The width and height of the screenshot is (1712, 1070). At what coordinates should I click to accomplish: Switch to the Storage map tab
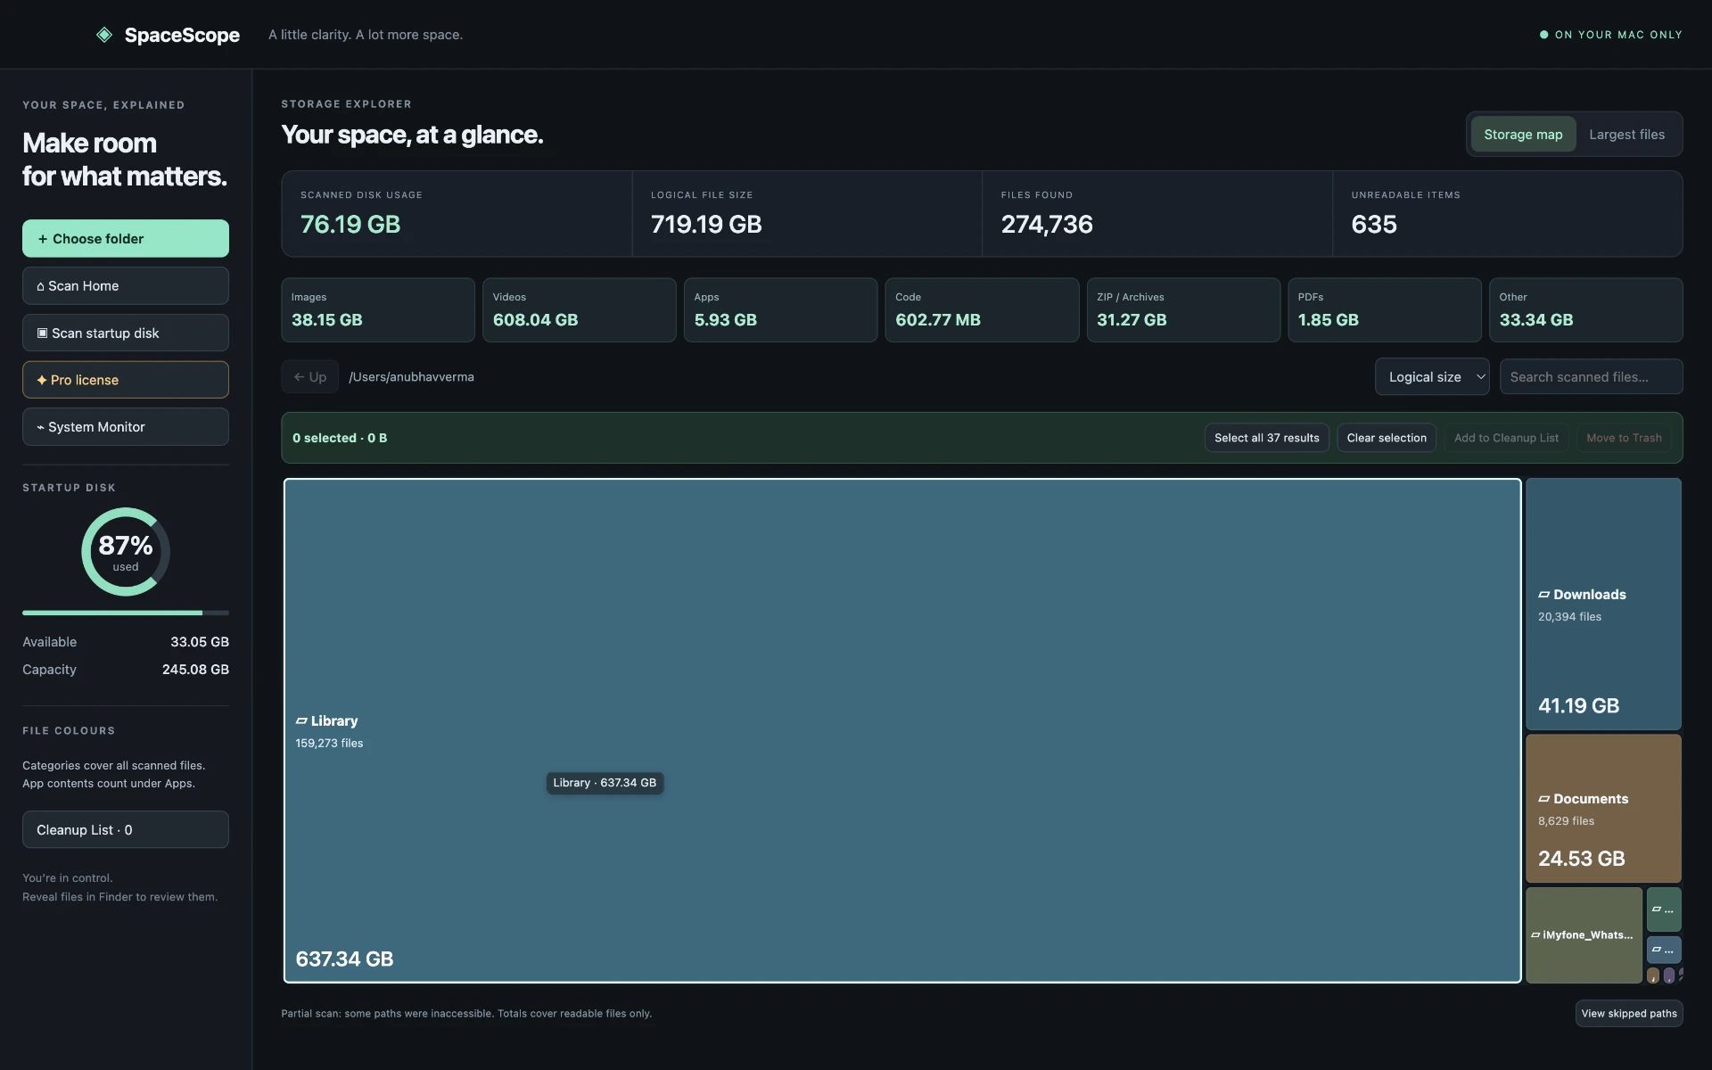point(1523,135)
